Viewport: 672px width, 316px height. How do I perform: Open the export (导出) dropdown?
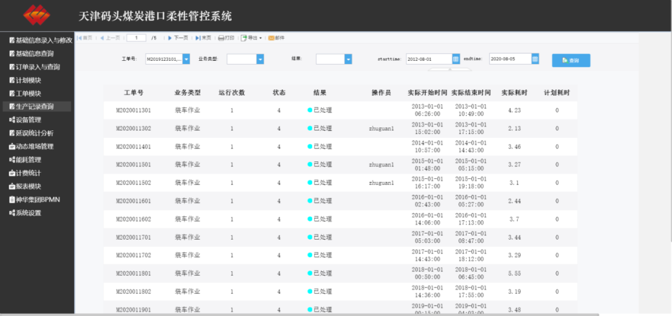coord(251,38)
